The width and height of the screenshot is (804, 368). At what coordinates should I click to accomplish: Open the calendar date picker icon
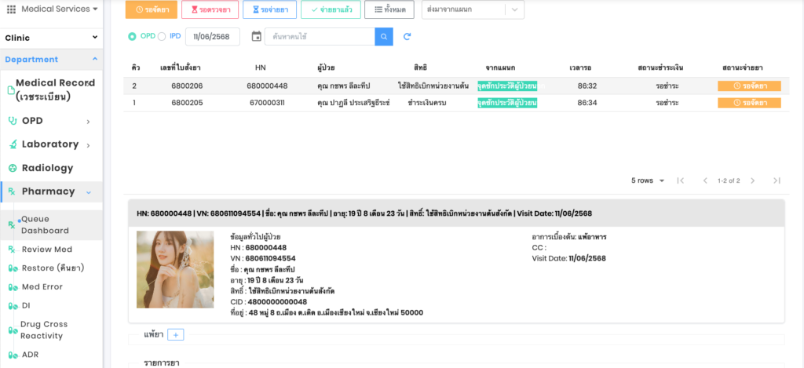tap(256, 37)
